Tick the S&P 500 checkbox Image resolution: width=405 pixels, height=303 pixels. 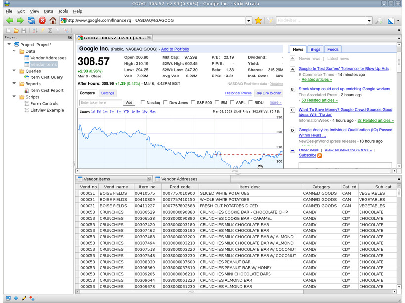pos(193,103)
